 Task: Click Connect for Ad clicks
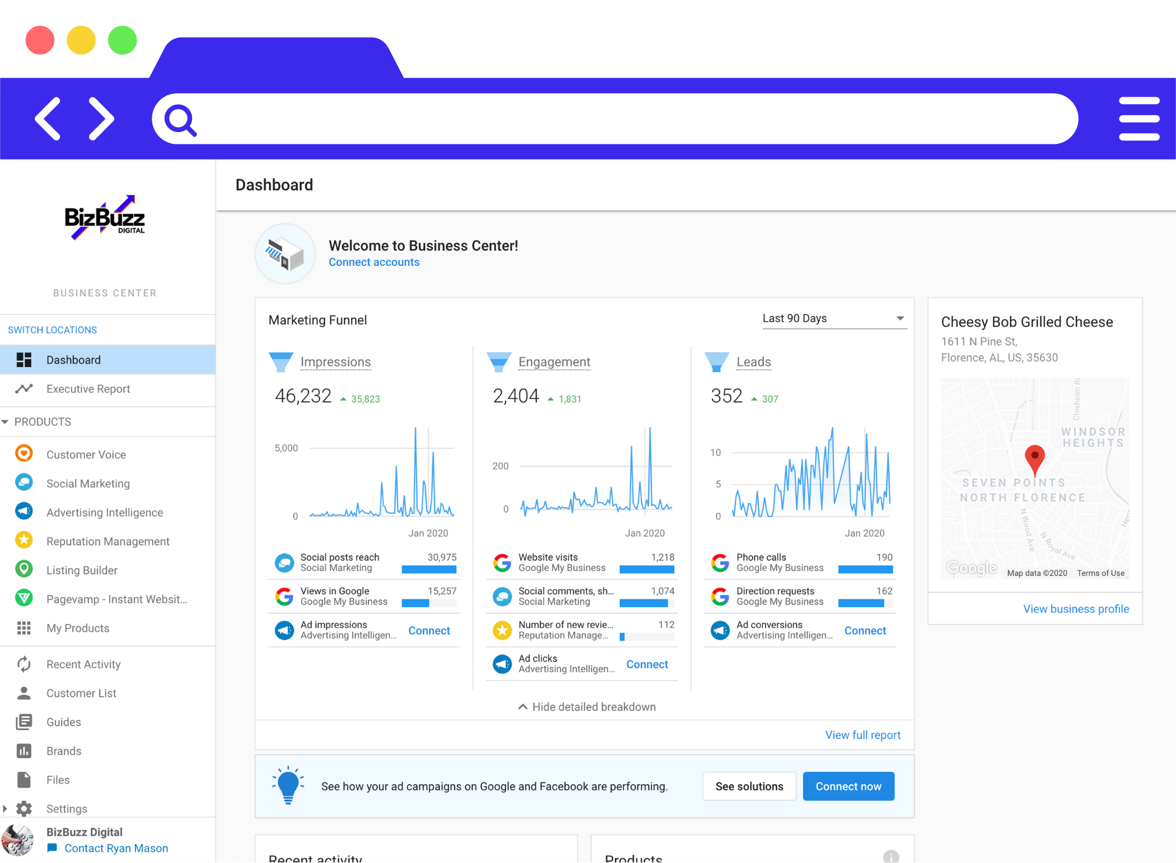(647, 664)
